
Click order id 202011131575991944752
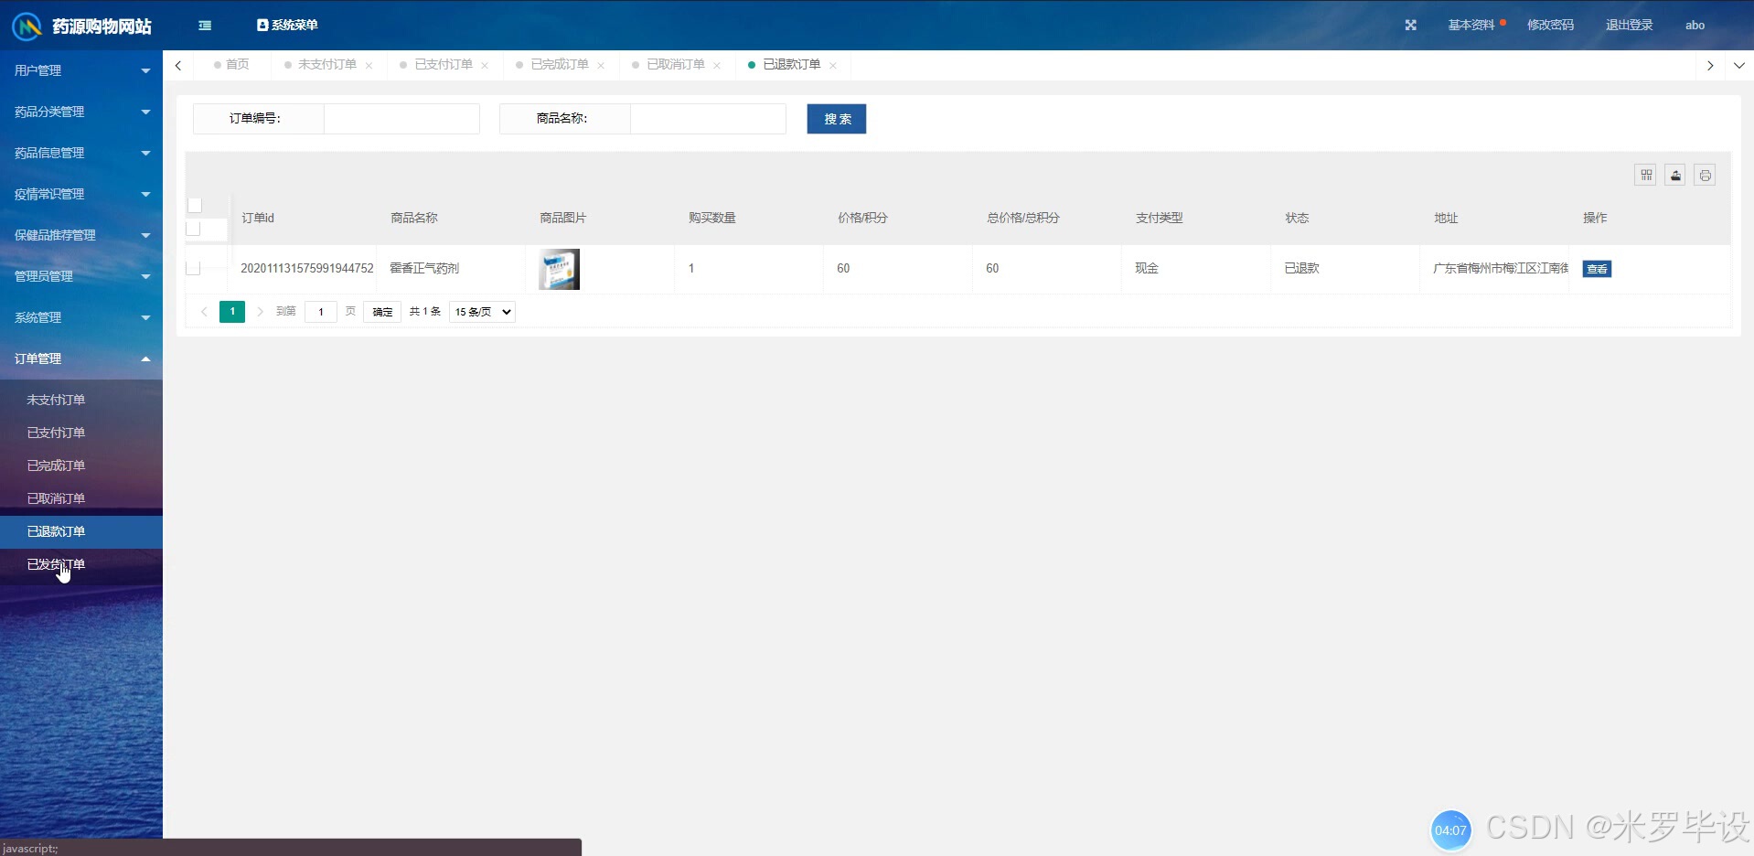(x=307, y=268)
